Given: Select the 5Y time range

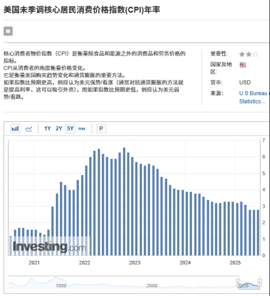Looking at the screenshot, I should coord(70,129).
